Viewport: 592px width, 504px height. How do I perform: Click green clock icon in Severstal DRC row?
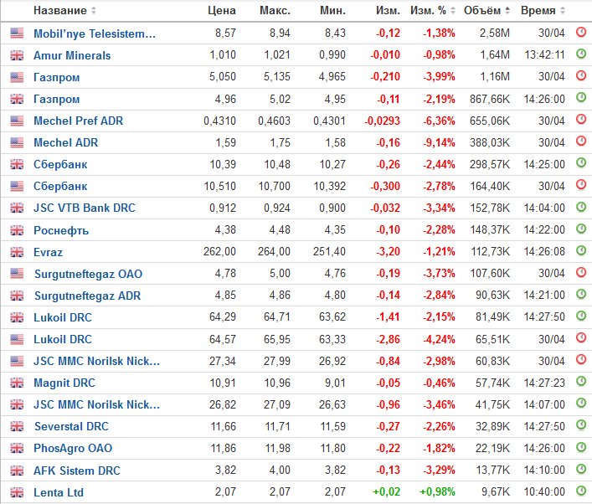click(581, 424)
